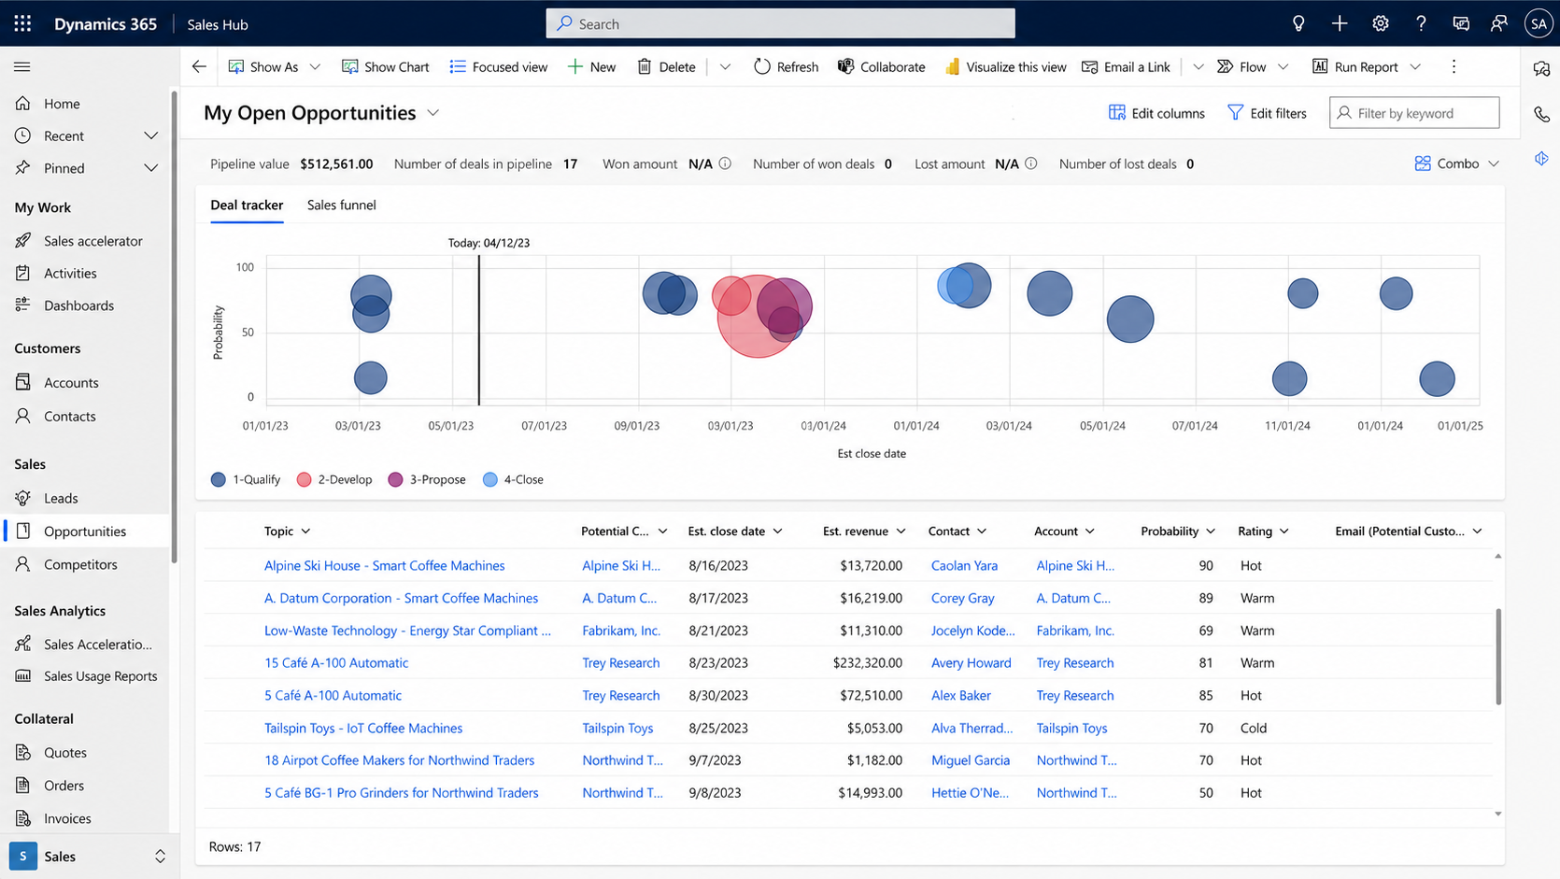Viewport: 1560px width, 879px height.
Task: Open the app launcher waffle icon
Action: tap(22, 23)
